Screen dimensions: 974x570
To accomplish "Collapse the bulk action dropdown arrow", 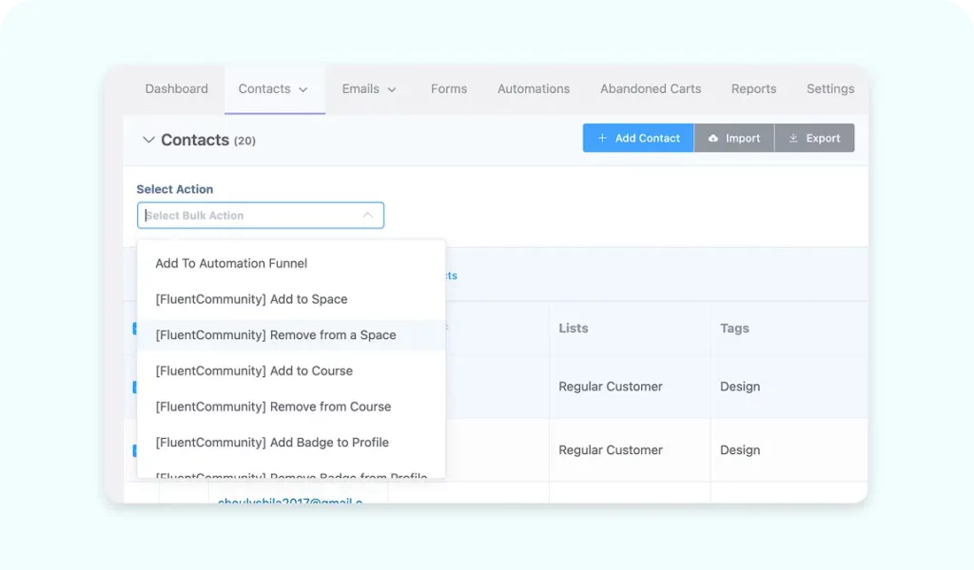I will point(368,216).
